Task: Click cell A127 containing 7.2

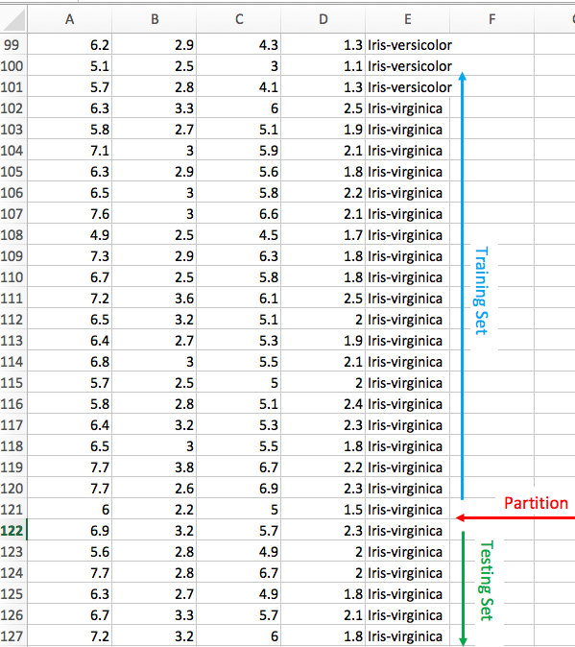Action: point(70,636)
